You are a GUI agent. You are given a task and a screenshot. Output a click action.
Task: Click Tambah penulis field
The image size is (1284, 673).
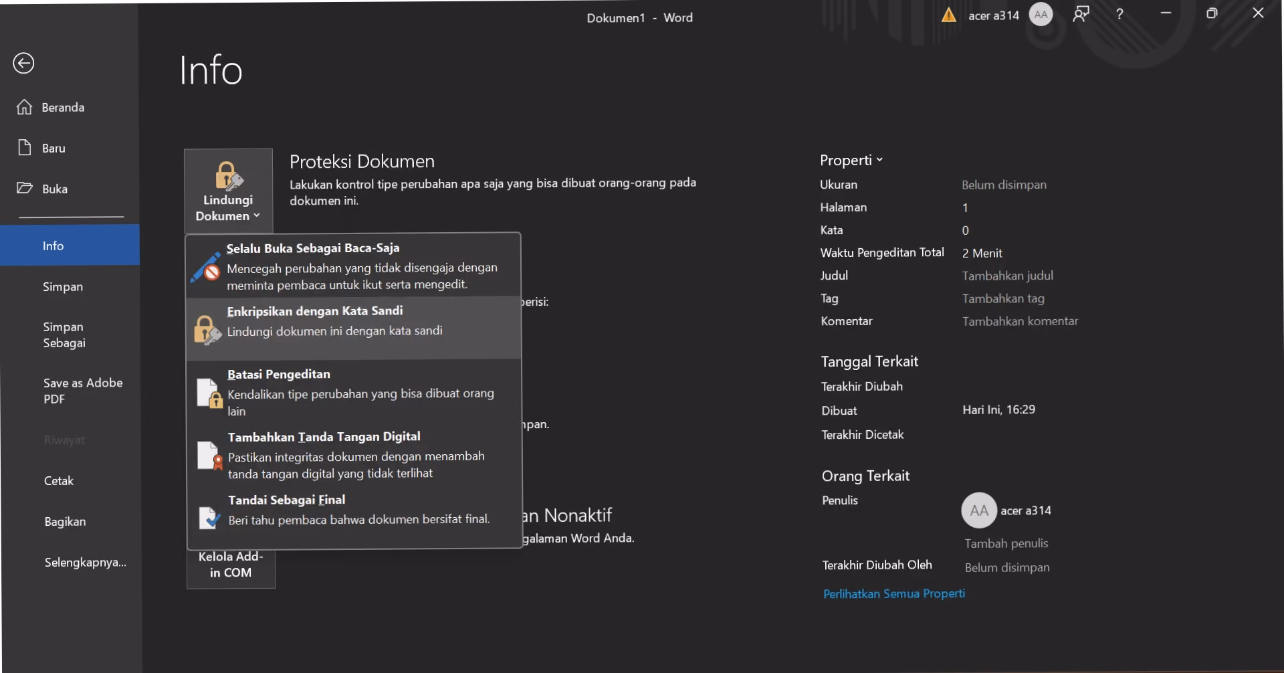tap(1006, 543)
